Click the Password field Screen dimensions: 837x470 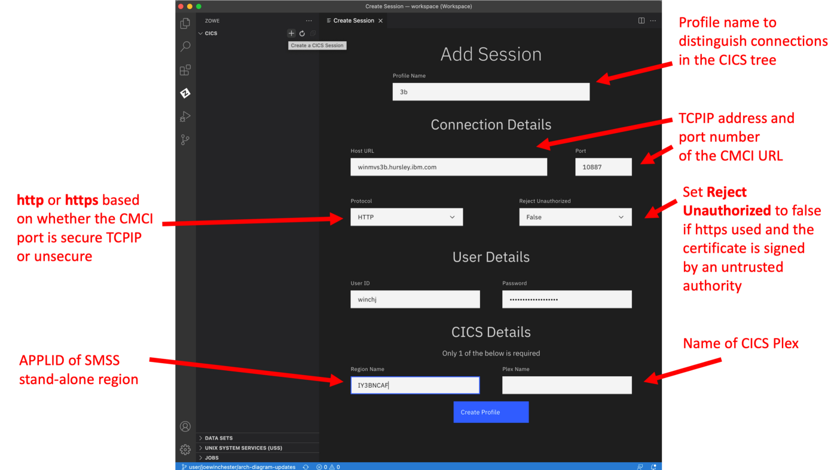pos(567,299)
